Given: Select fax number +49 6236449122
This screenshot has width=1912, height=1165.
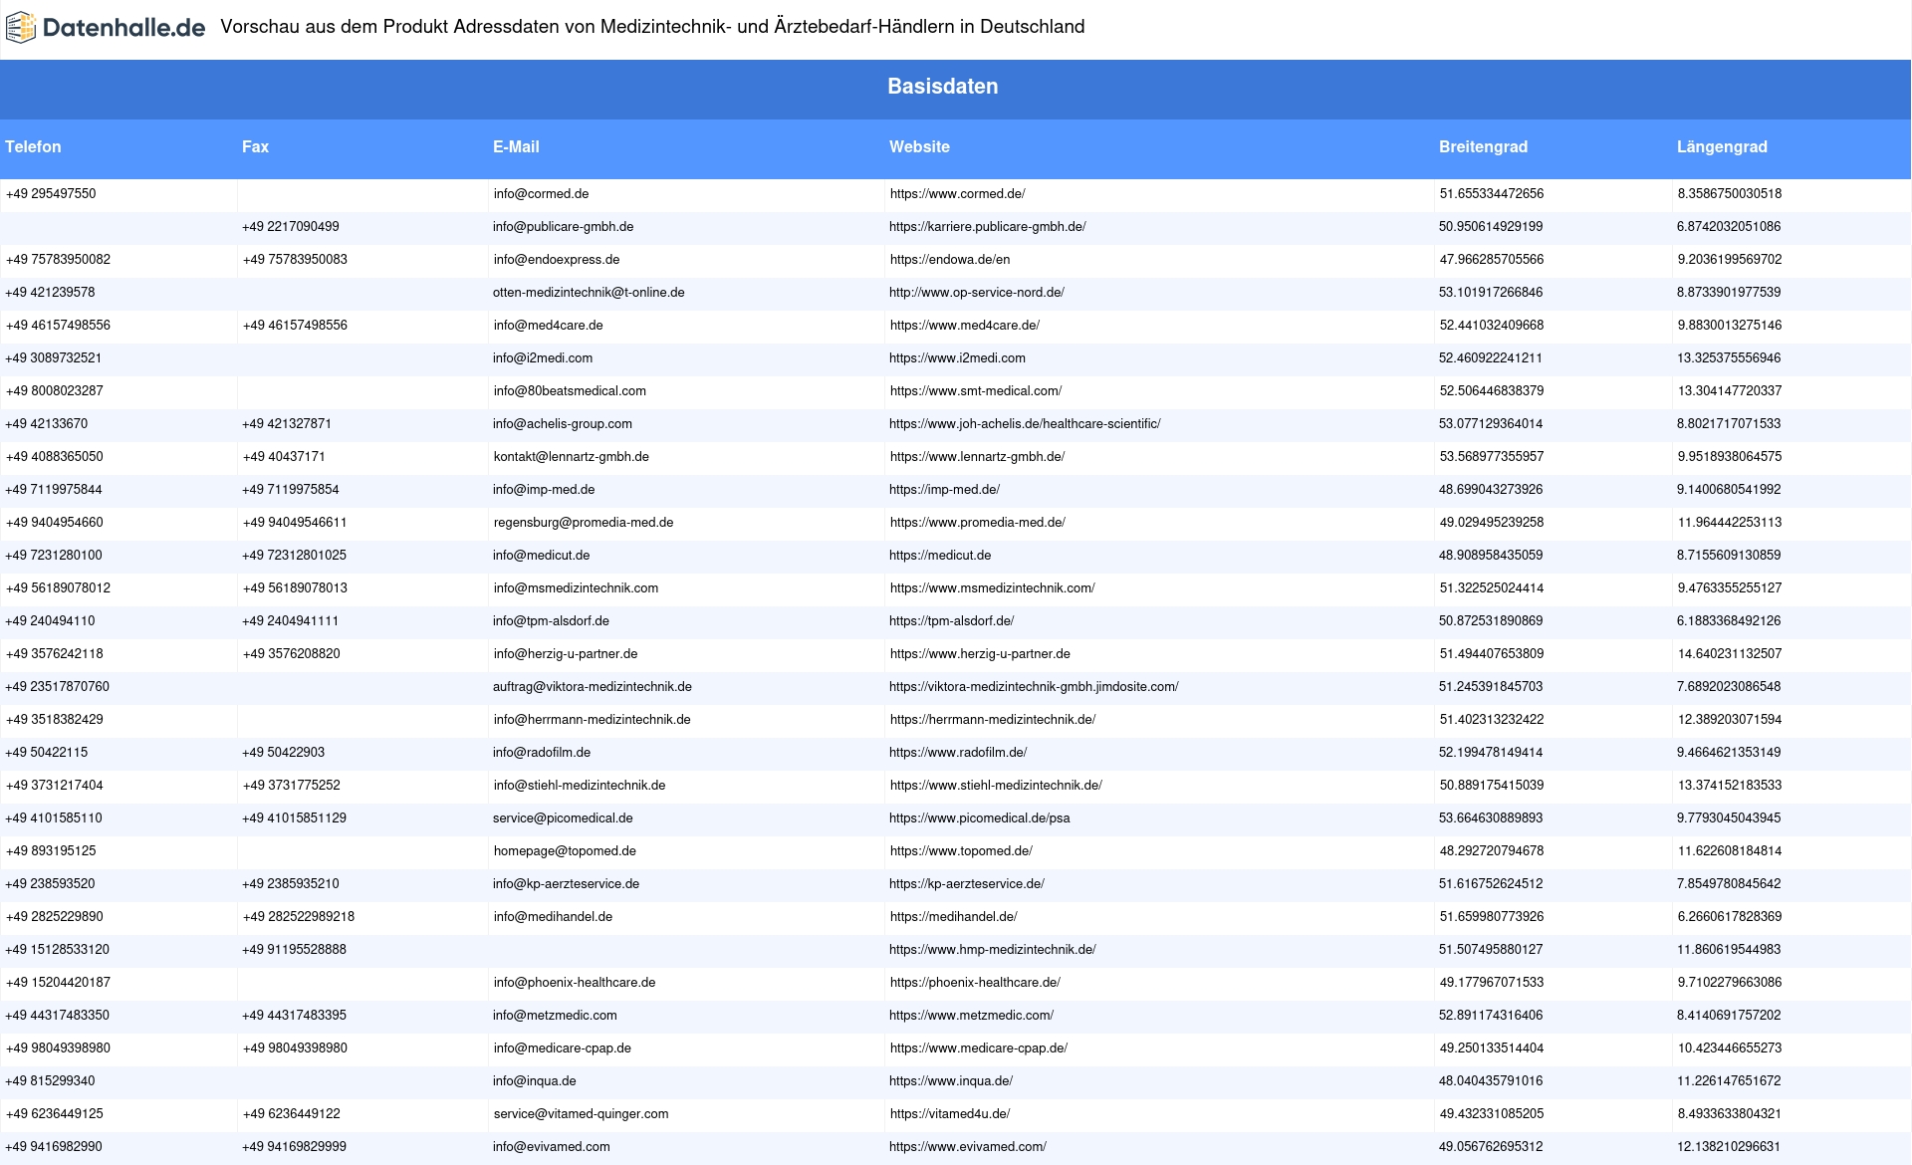Looking at the screenshot, I should pos(291,1114).
